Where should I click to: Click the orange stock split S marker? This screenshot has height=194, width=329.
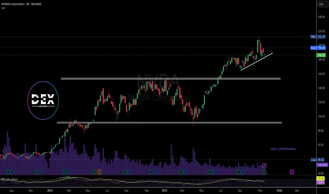99,172
